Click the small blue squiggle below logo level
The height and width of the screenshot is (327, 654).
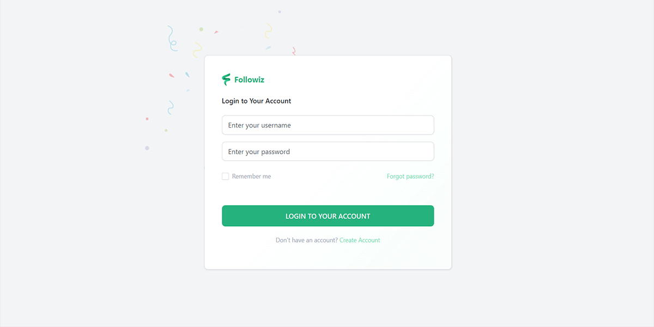click(171, 107)
